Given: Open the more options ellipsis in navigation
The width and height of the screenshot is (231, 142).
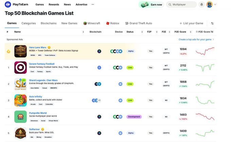Looking at the screenshot, I should [x=93, y=4].
